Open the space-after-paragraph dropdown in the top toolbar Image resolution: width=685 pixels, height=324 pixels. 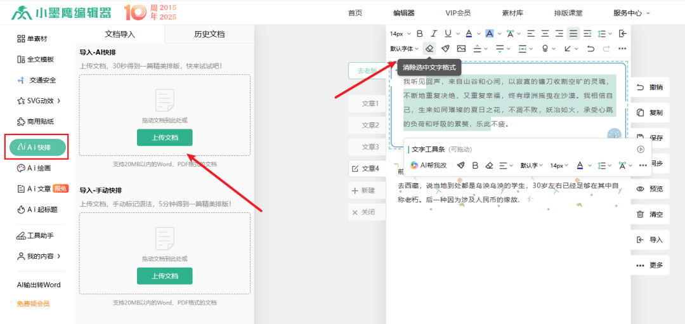tap(503, 48)
